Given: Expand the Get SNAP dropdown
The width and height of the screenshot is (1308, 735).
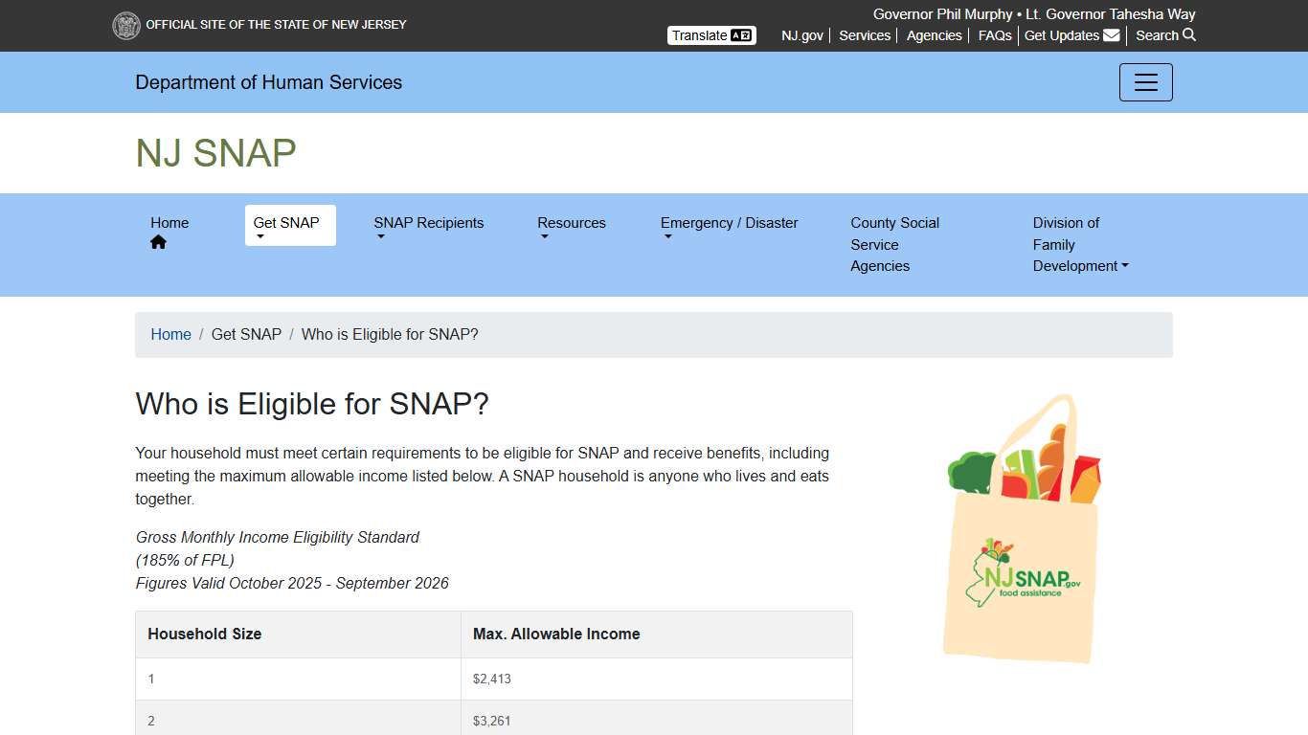Looking at the screenshot, I should click(x=287, y=223).
